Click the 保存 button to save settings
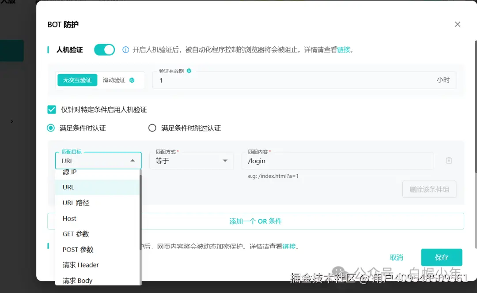This screenshot has width=477, height=293. pos(441,257)
